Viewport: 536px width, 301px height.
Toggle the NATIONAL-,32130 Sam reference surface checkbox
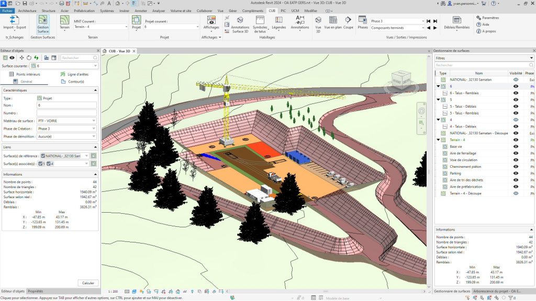pos(43,156)
